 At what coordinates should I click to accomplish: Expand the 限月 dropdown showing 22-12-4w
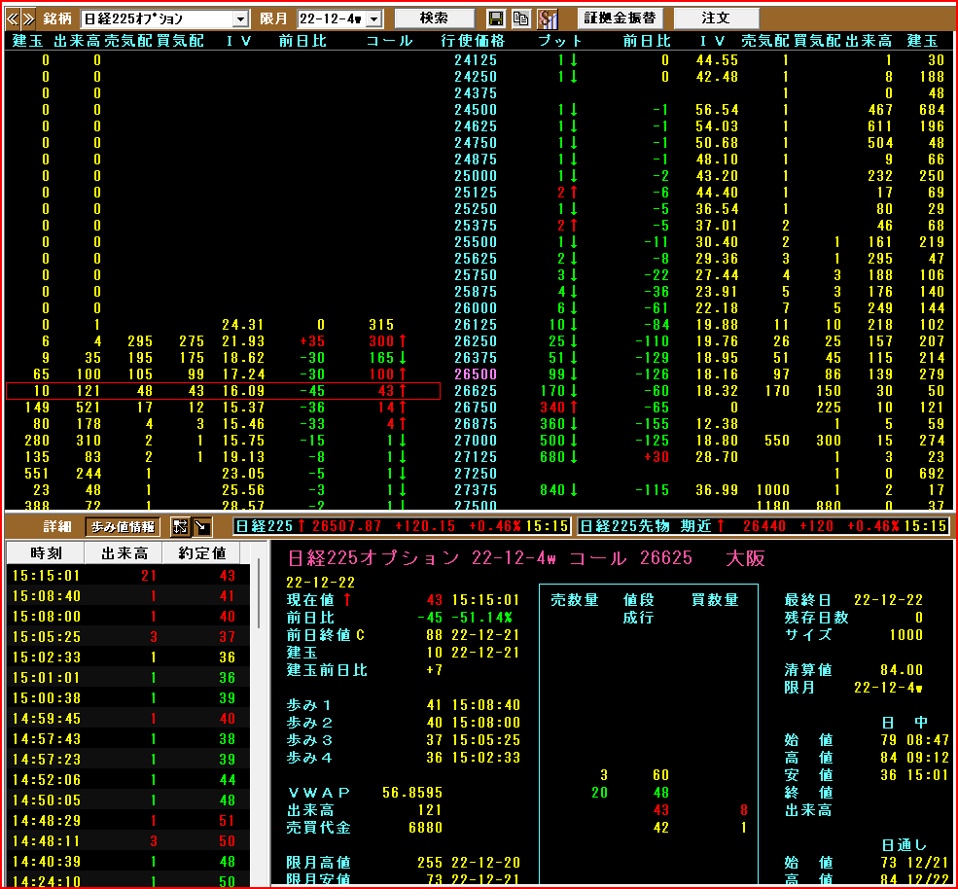pyautogui.click(x=373, y=19)
